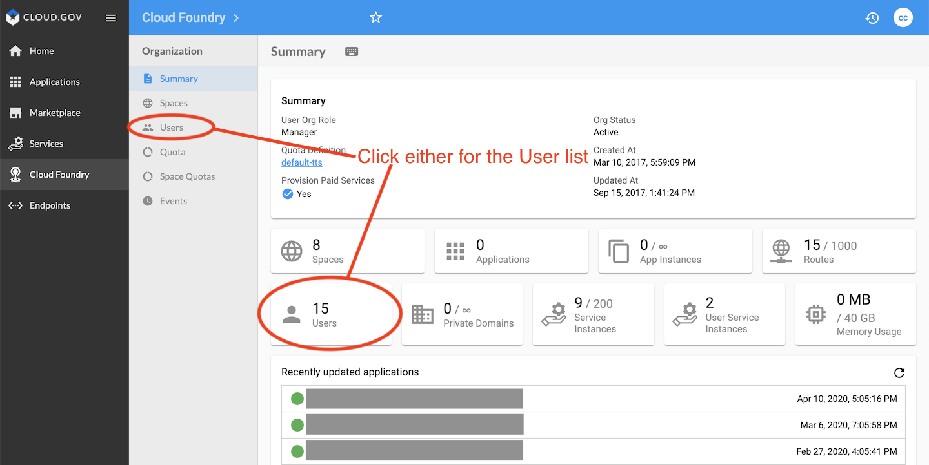The width and height of the screenshot is (929, 465).
Task: Open the application updated Apr 10, 2020
Action: tap(594, 399)
